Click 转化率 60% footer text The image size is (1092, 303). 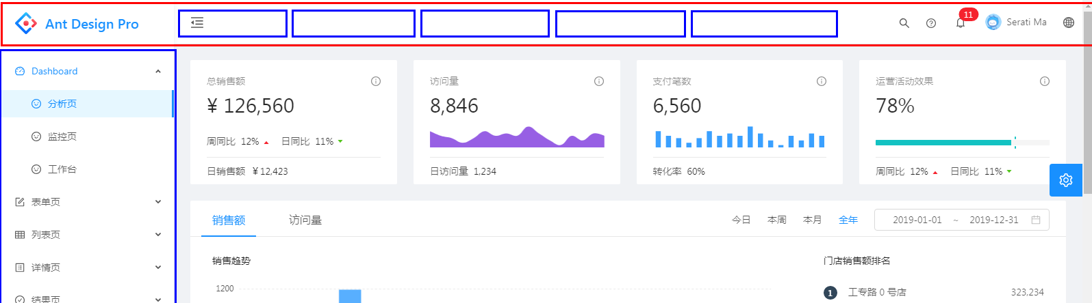(678, 171)
